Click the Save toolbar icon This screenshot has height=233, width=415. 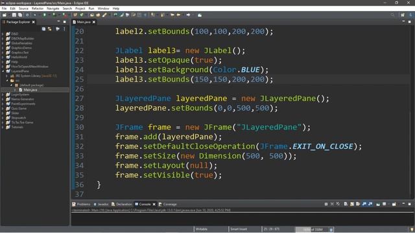click(x=14, y=15)
